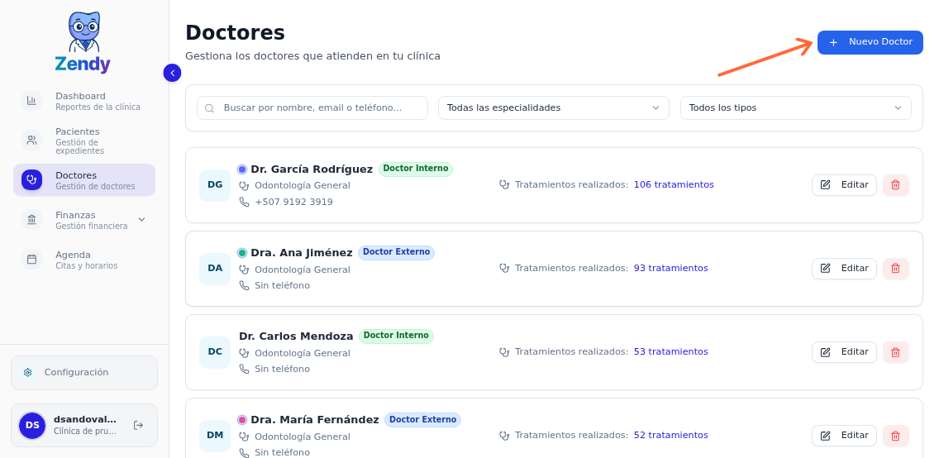Click the stethoscope icon beside 93 tratamientos
Image resolution: width=939 pixels, height=458 pixels.
click(x=504, y=268)
